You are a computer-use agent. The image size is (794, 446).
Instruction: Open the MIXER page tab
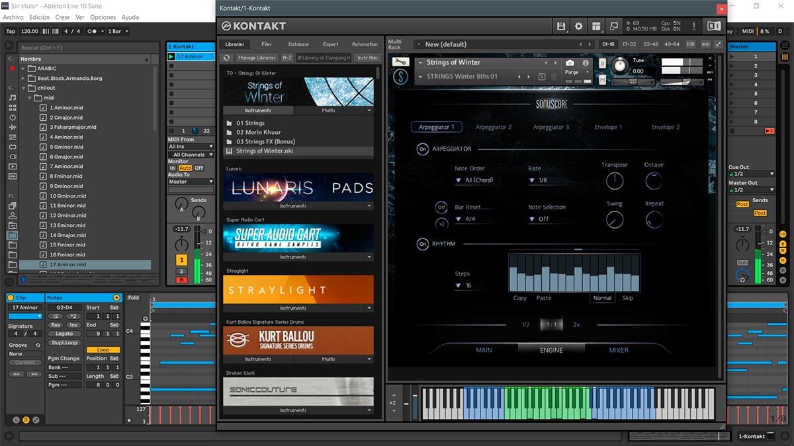pyautogui.click(x=619, y=350)
